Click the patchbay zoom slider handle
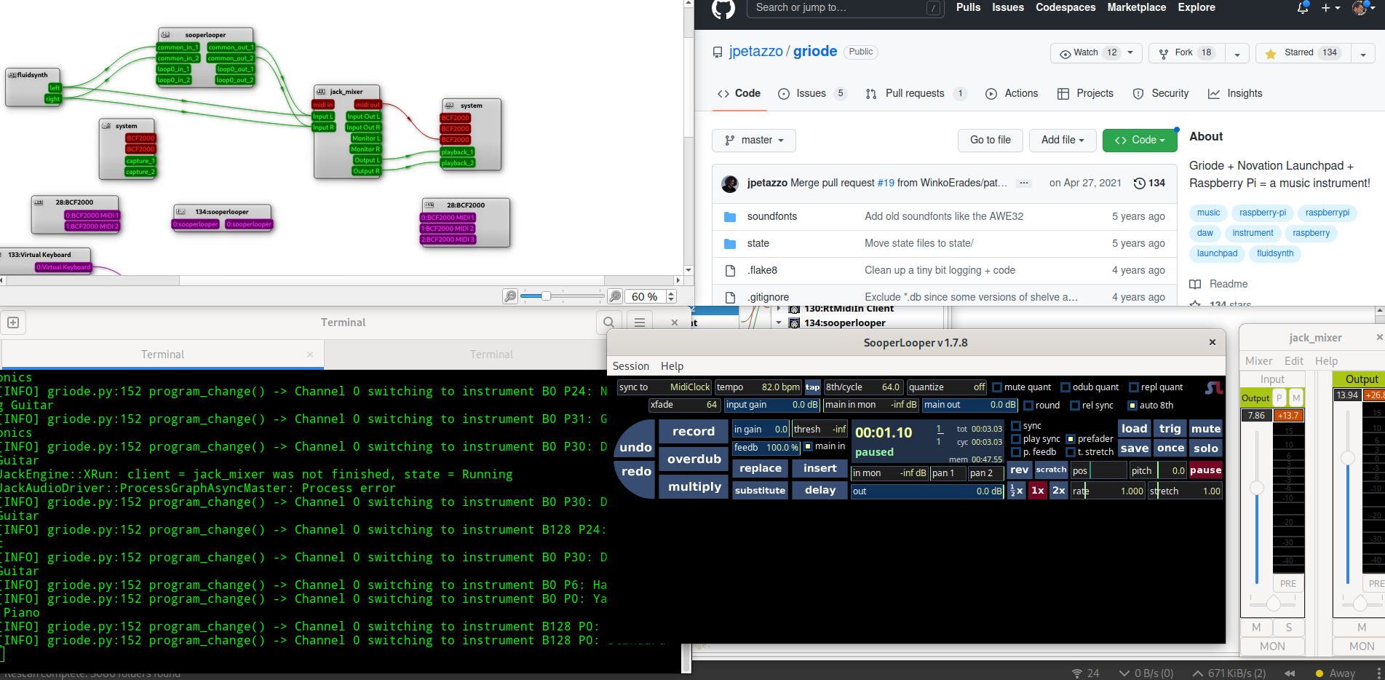 [x=546, y=296]
